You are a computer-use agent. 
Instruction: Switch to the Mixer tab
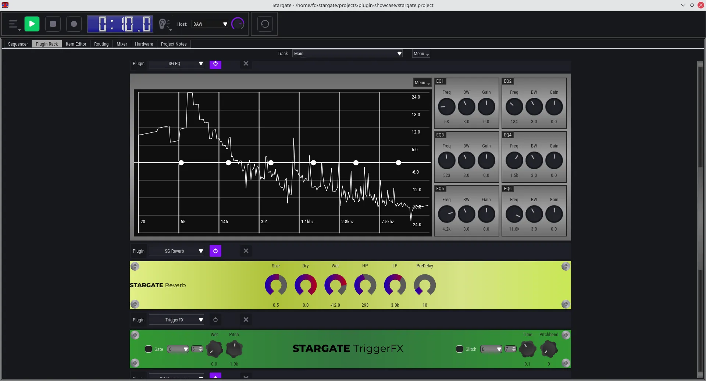pyautogui.click(x=121, y=44)
